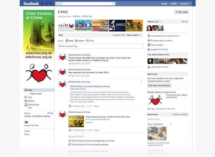The height and width of the screenshot is (157, 215).
Task: Open the Compliant 7's photo thumbnail
Action: 118,26
